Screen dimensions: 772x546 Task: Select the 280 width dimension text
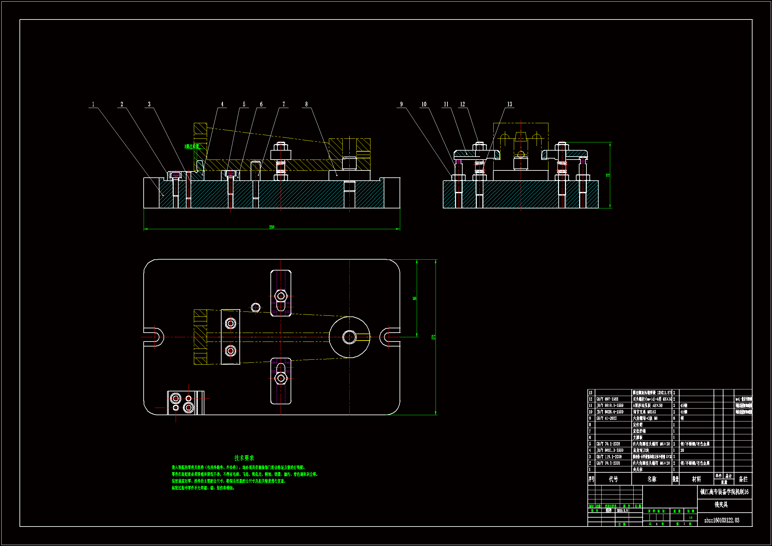tap(272, 227)
